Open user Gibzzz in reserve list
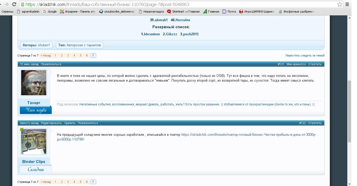Screen dimensions: 357x186 coord(171,34)
